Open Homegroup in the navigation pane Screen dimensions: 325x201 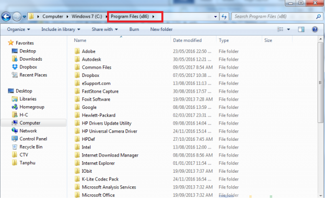coord(32,107)
